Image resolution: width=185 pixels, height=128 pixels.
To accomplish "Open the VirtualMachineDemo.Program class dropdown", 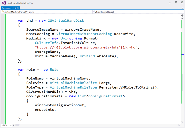I will (47, 12).
